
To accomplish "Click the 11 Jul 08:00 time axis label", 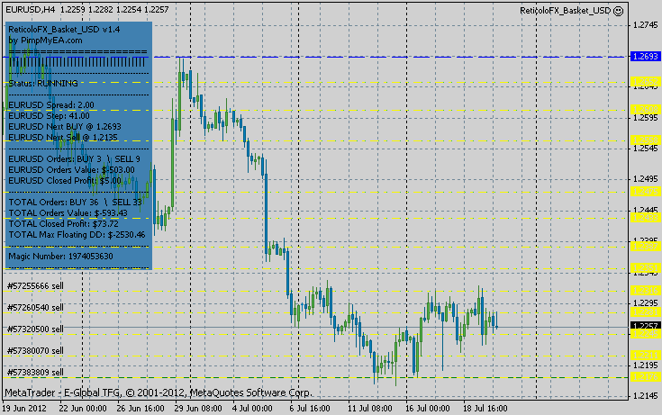I will point(370,409).
